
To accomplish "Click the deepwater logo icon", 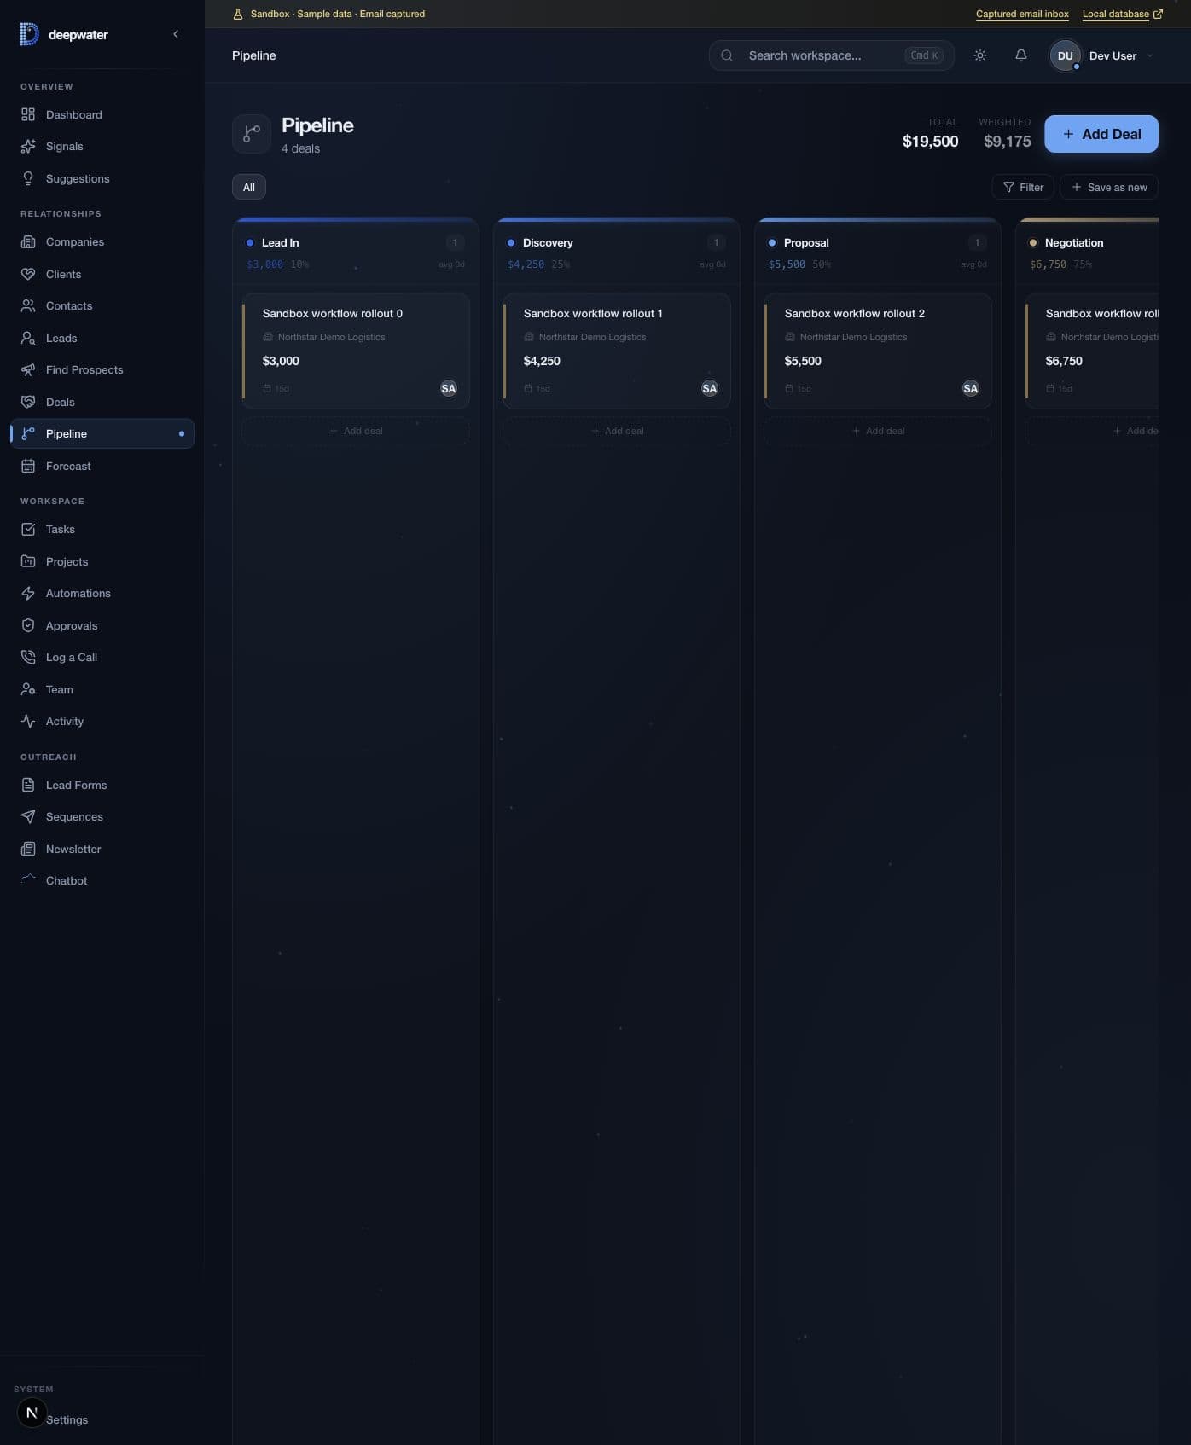I will coord(29,34).
